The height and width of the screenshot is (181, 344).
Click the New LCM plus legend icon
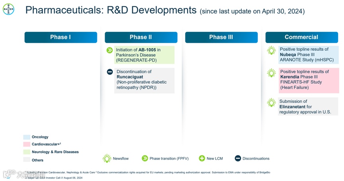tap(202, 158)
